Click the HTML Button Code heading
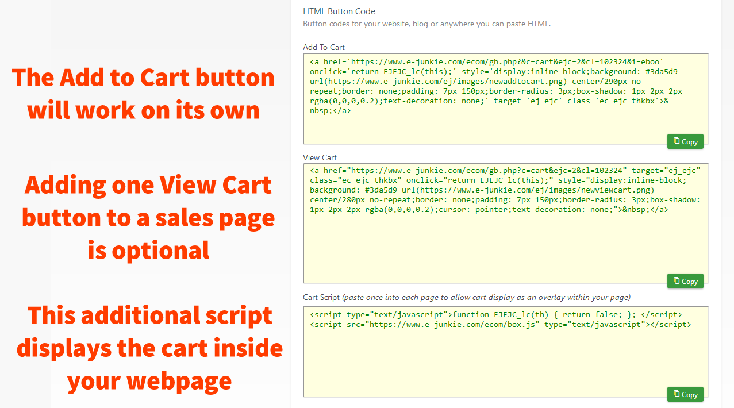This screenshot has width=734, height=408. click(339, 11)
